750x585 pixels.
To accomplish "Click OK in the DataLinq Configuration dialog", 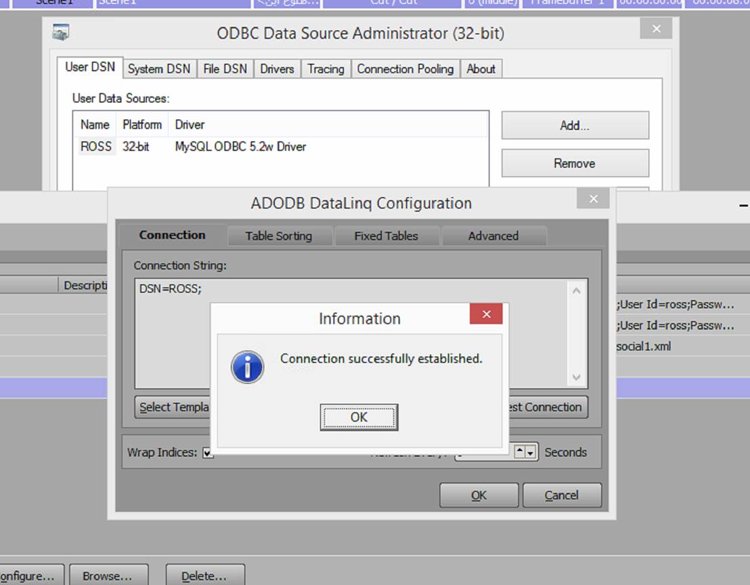I will point(479,495).
